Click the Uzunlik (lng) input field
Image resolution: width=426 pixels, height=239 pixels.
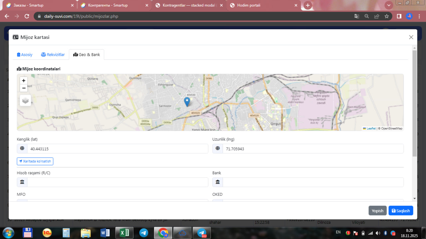click(x=313, y=149)
